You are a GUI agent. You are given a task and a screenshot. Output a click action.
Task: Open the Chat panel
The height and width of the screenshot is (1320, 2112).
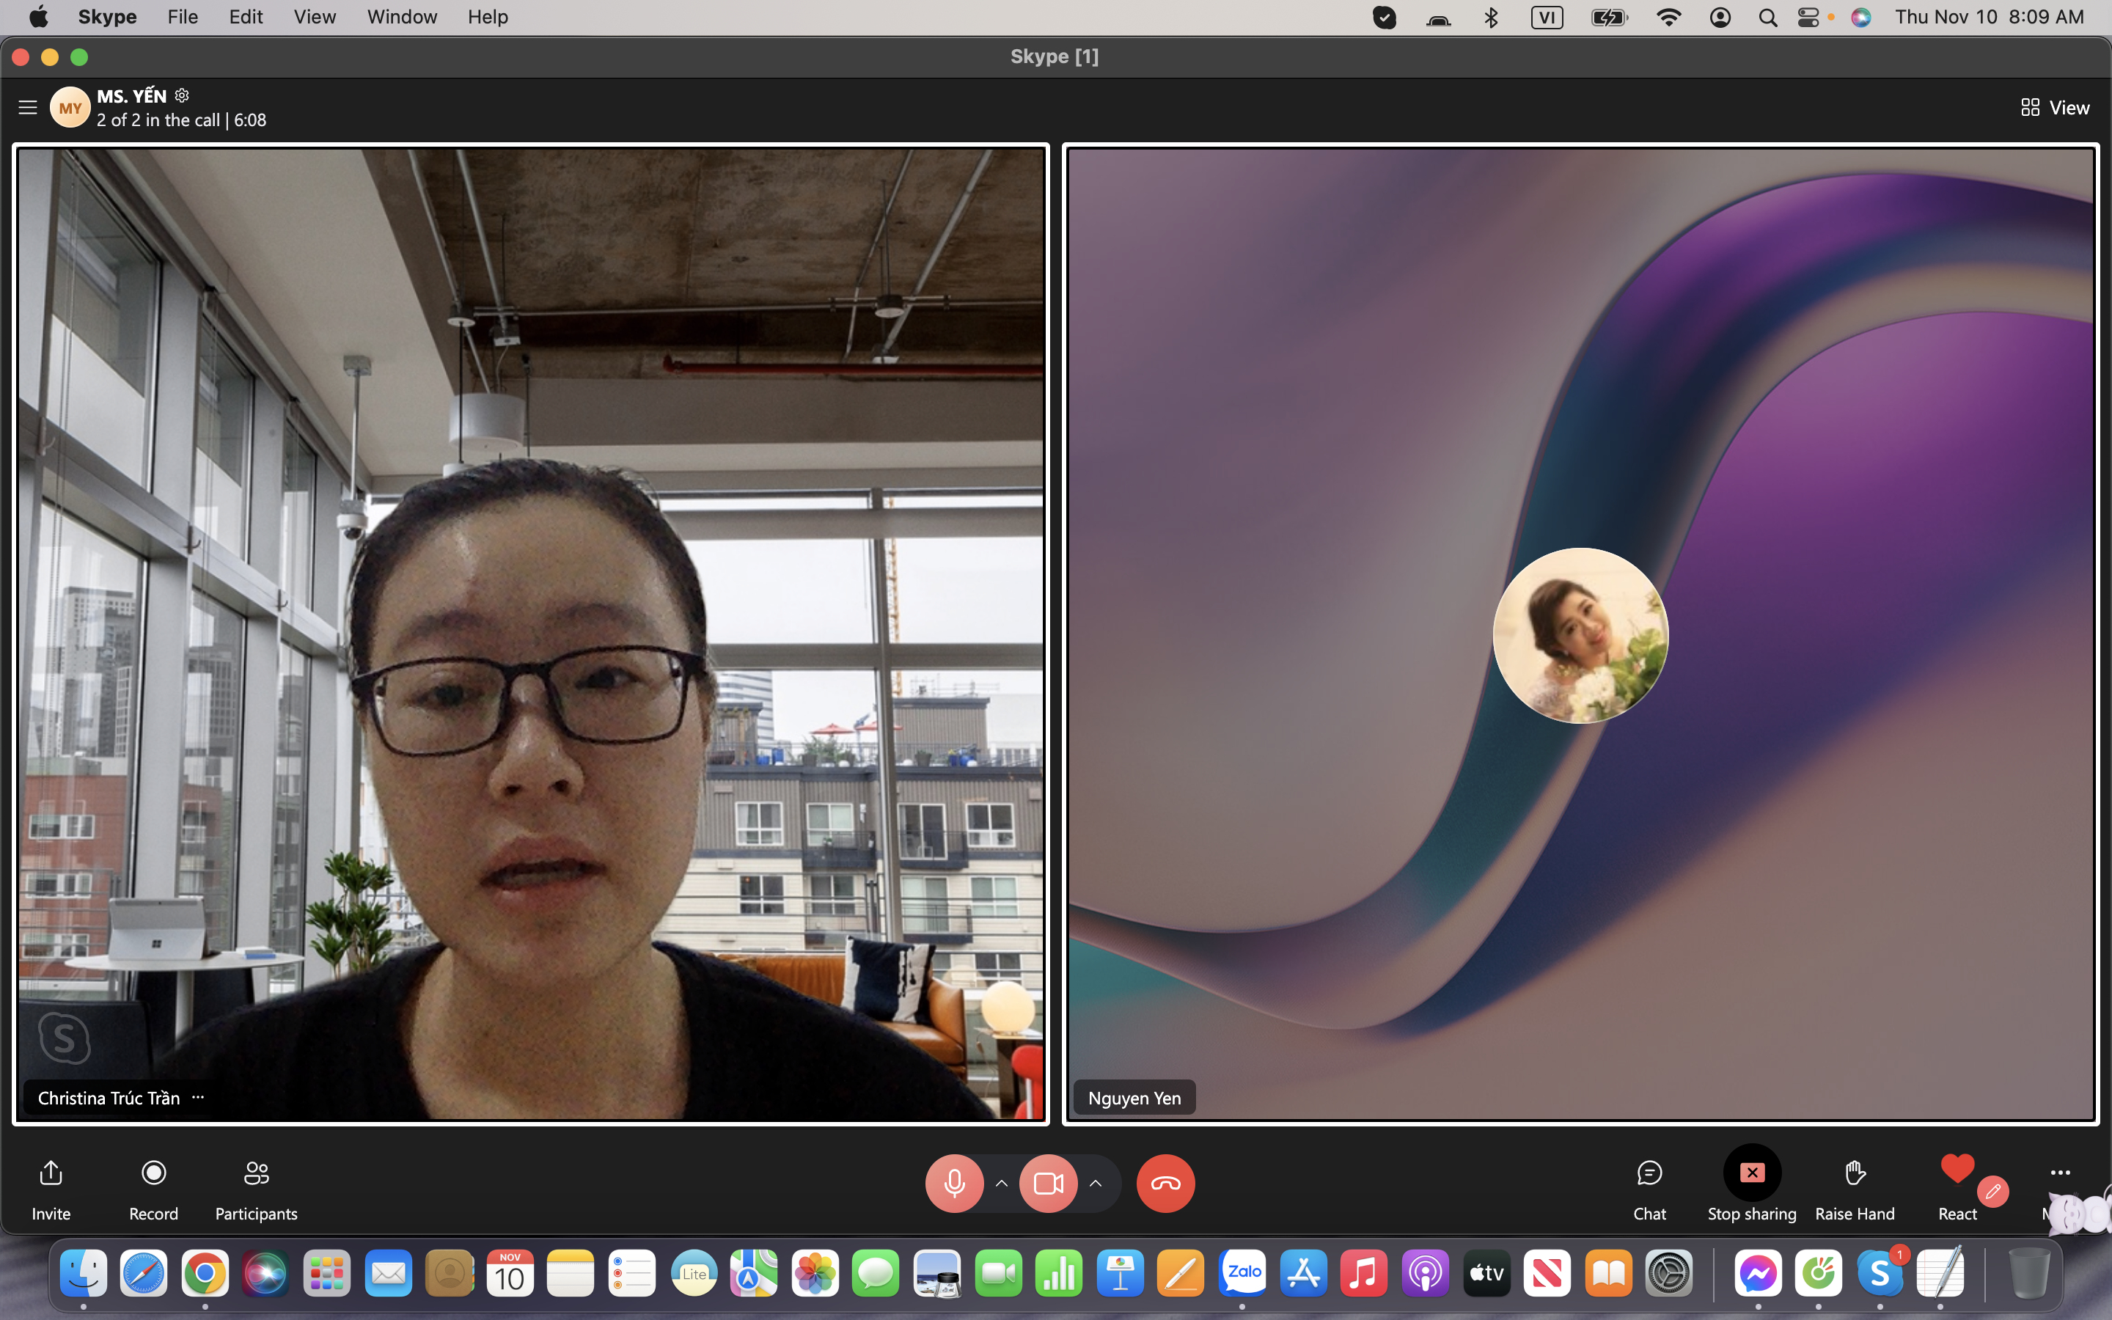(1649, 1173)
